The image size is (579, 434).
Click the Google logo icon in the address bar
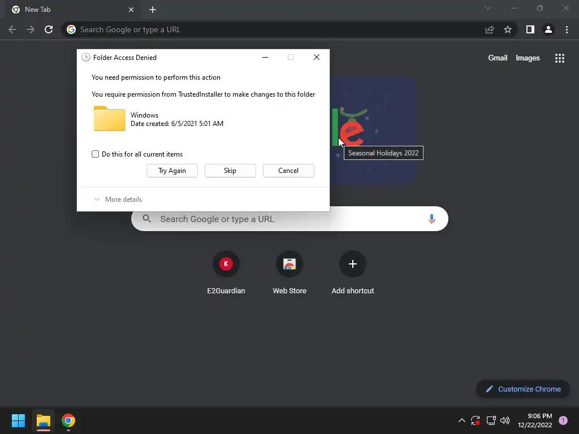click(71, 29)
